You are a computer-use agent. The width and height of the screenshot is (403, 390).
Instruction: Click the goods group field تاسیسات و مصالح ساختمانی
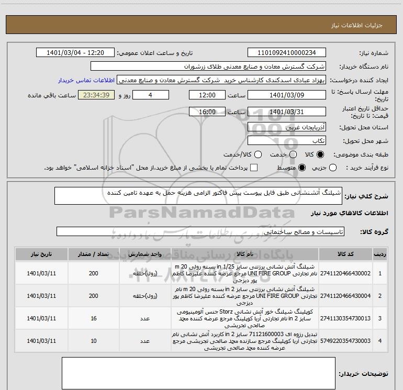[200, 231]
